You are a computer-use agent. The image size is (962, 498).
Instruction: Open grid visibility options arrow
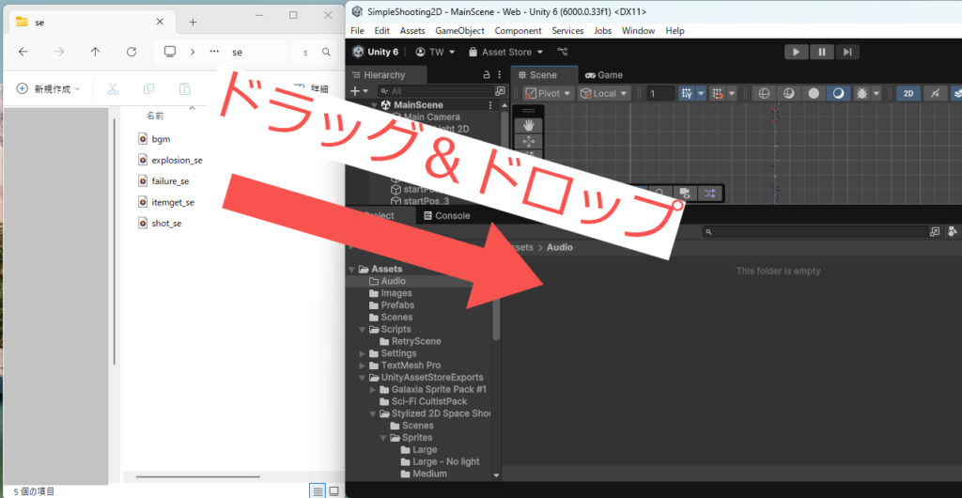[701, 93]
